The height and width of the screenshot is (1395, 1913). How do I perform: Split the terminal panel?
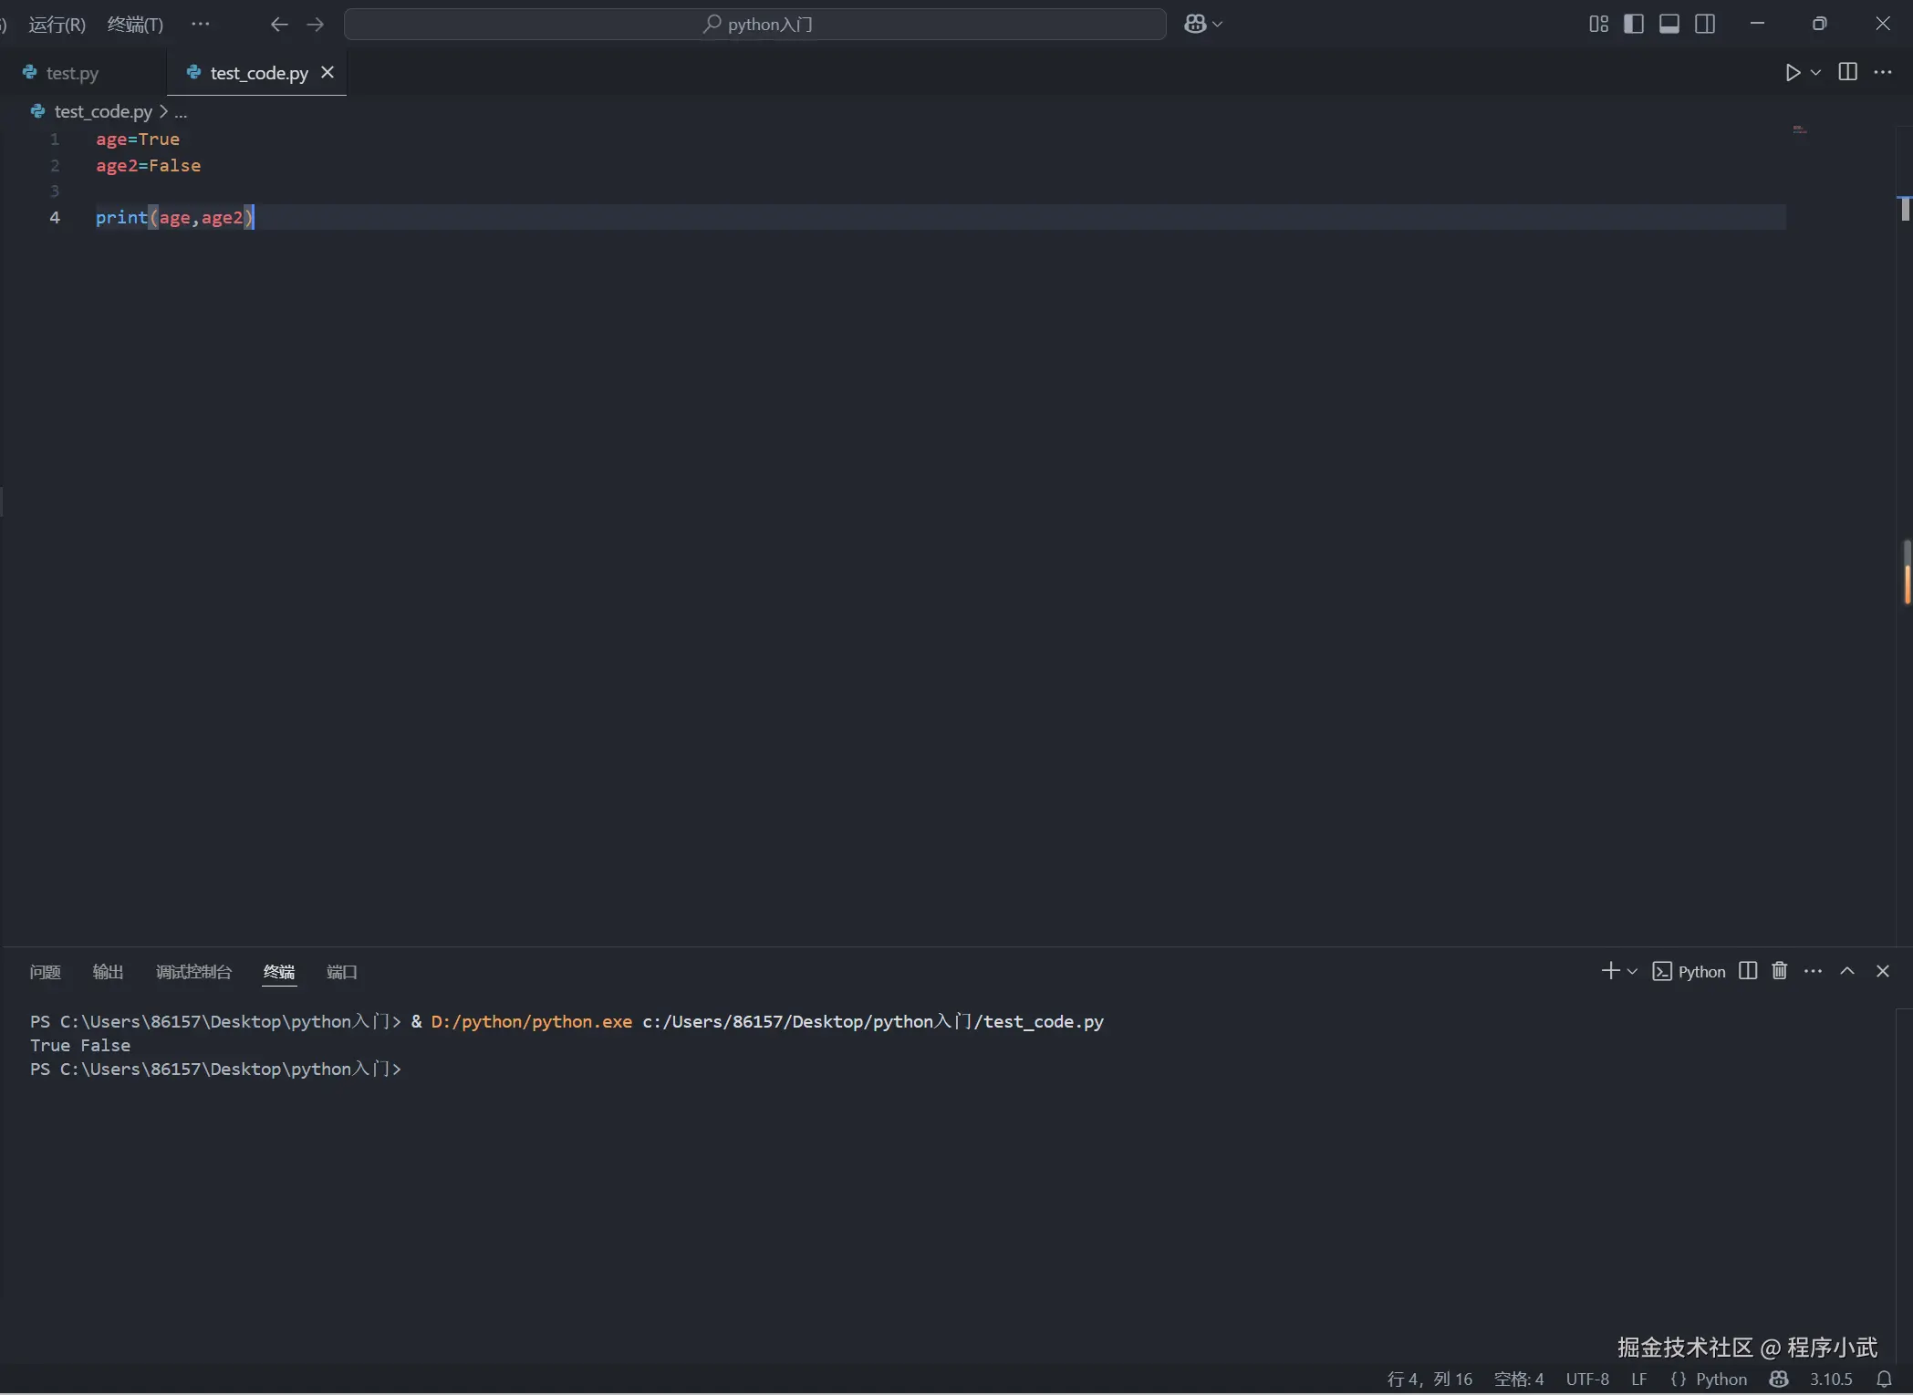click(x=1747, y=971)
